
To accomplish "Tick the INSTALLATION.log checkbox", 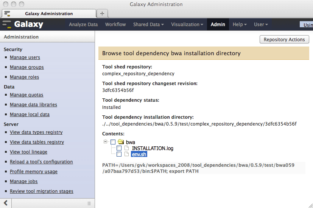I will click(x=119, y=148).
